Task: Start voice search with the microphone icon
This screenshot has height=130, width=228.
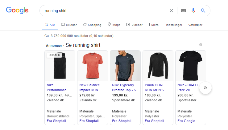Action: point(193,10)
